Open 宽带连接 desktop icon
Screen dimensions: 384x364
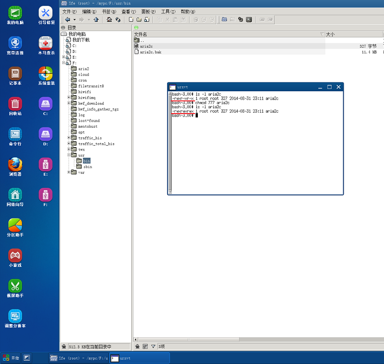pos(15,46)
